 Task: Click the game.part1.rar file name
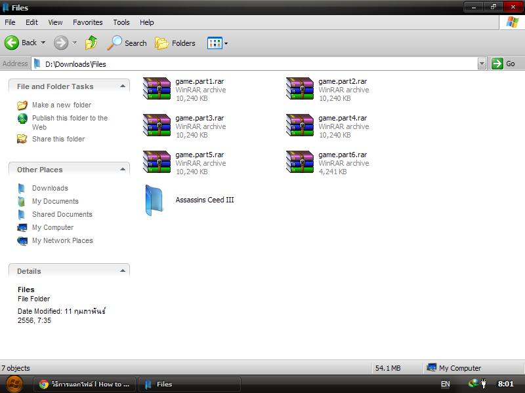(x=199, y=81)
